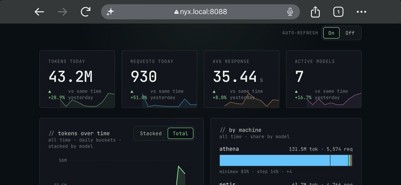Open the tab switcher showing 1 tab
Viewport: 401px width, 185px height.
[x=338, y=12]
